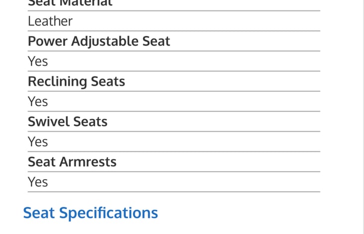Click "Specifications" in the blue link
The height and width of the screenshot is (234, 364).
109,214
